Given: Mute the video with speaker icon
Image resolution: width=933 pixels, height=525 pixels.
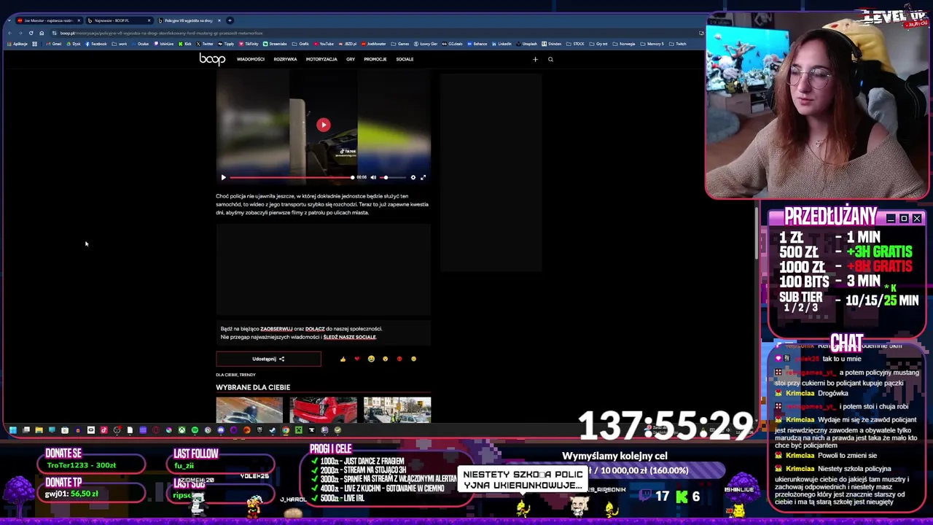Looking at the screenshot, I should pyautogui.click(x=373, y=177).
